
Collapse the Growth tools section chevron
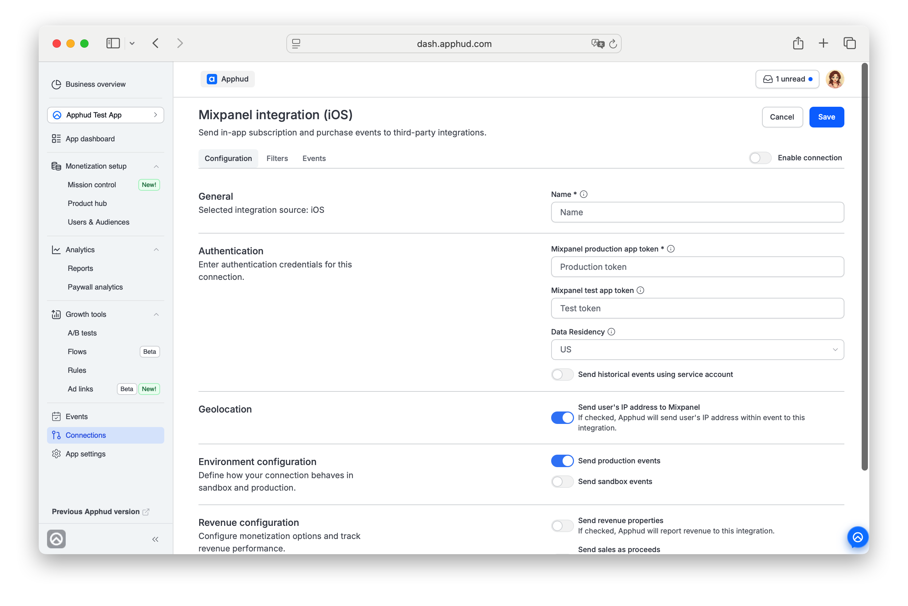(x=156, y=314)
